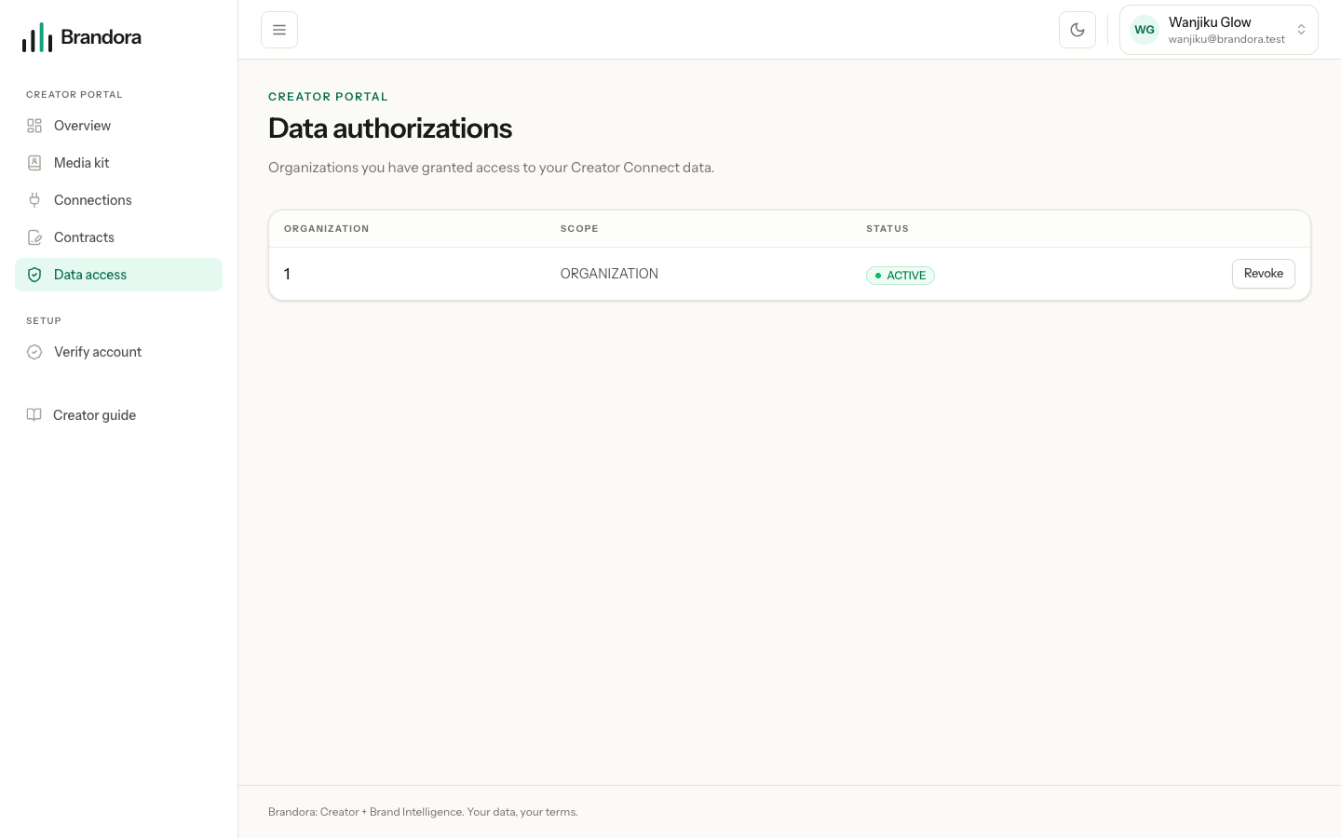Click the STATUS column header
Image resolution: width=1341 pixels, height=838 pixels.
(887, 229)
